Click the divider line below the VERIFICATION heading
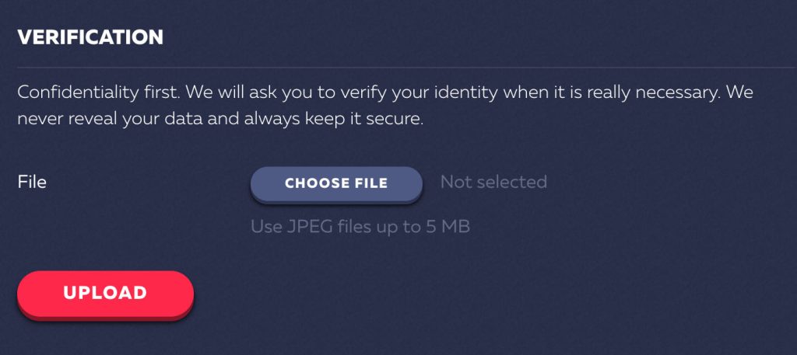 [x=398, y=68]
